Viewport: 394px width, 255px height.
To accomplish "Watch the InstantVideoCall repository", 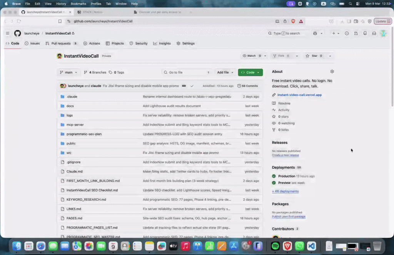I will 252,56.
